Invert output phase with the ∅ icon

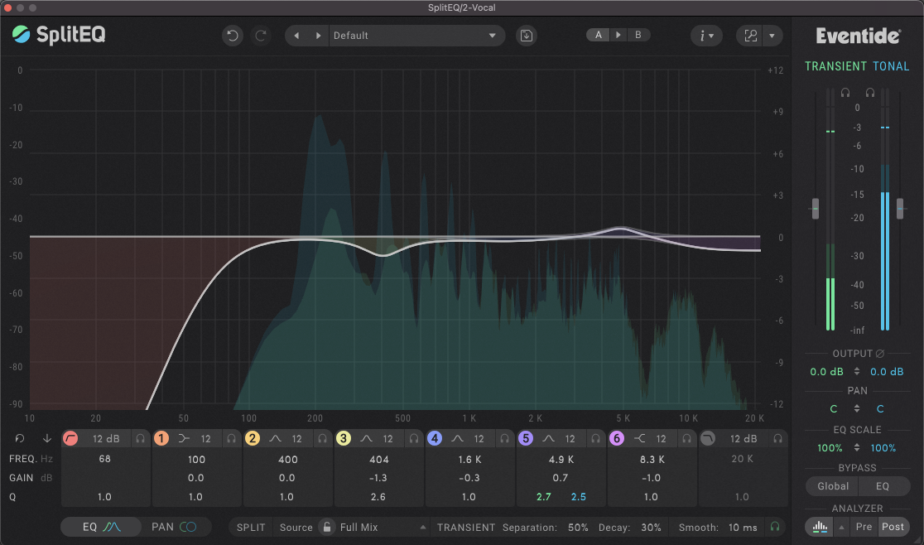click(880, 354)
